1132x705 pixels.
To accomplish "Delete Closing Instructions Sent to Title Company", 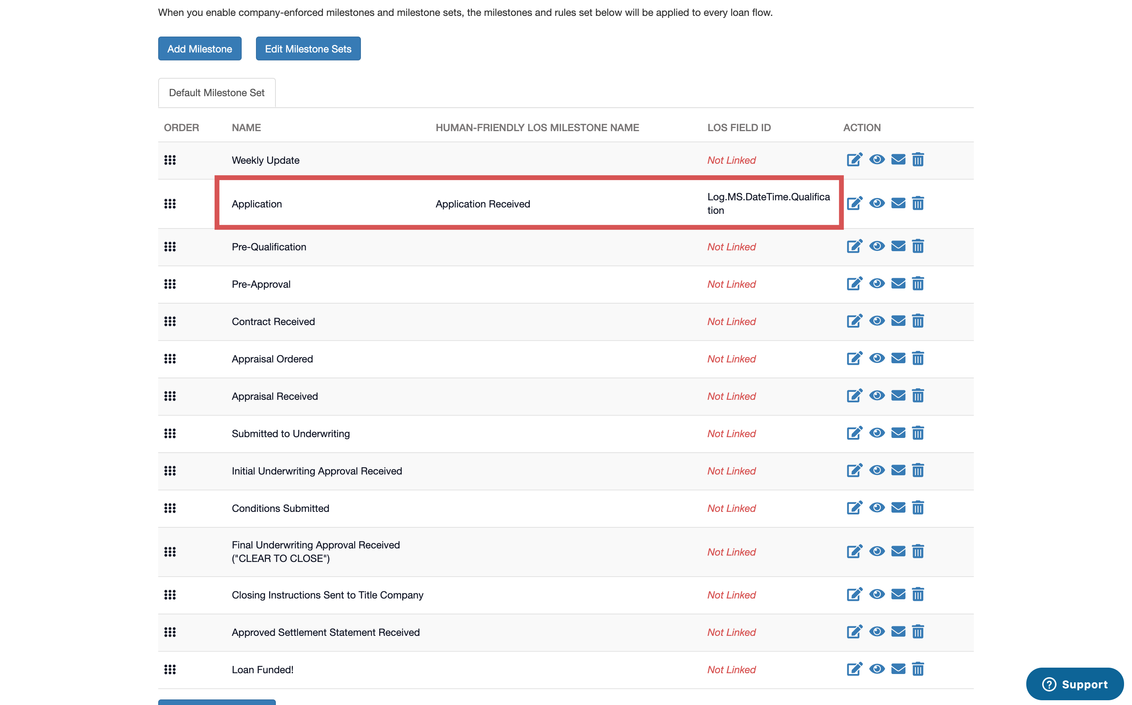I will [x=917, y=595].
